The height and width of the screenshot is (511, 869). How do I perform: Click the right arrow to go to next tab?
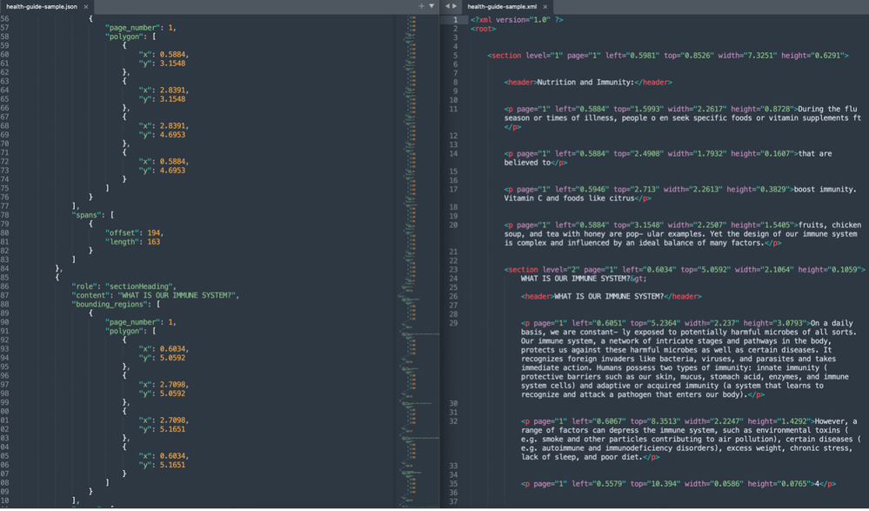point(454,6)
